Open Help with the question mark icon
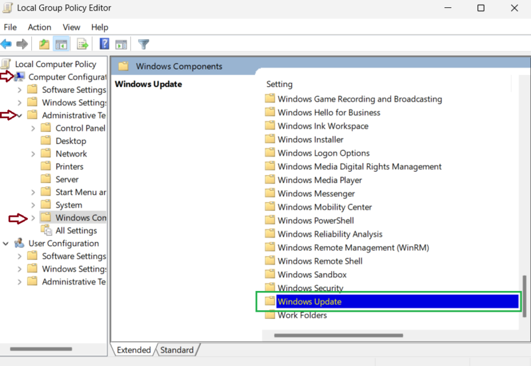531x366 pixels. click(104, 44)
